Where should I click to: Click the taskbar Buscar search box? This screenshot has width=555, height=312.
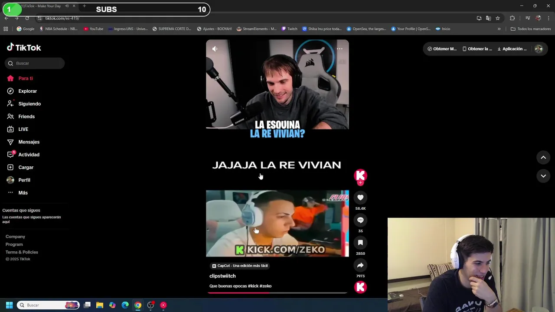pyautogui.click(x=48, y=305)
